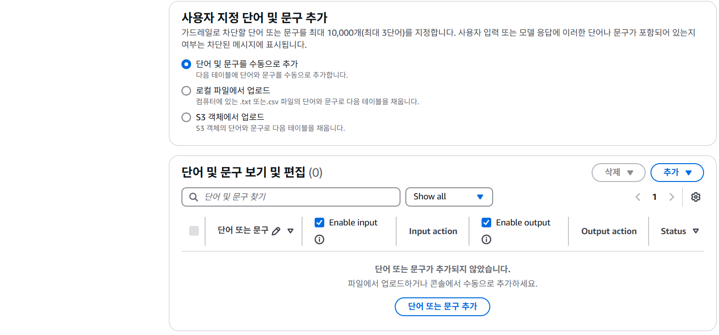Image resolution: width=719 pixels, height=335 pixels.
Task: Sort the 단어 또는 문구 column
Action: (x=290, y=231)
